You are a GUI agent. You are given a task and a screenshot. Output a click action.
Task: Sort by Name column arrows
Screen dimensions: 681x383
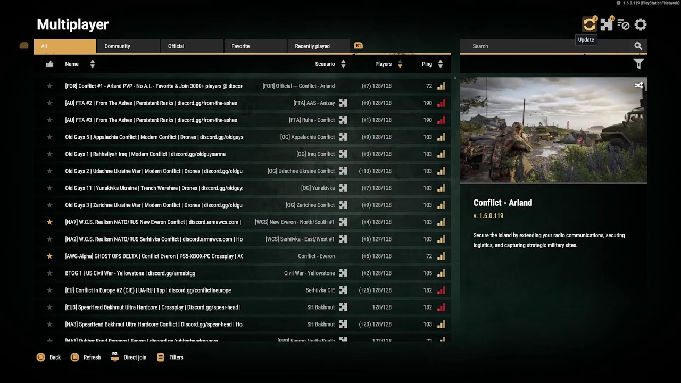(x=93, y=64)
